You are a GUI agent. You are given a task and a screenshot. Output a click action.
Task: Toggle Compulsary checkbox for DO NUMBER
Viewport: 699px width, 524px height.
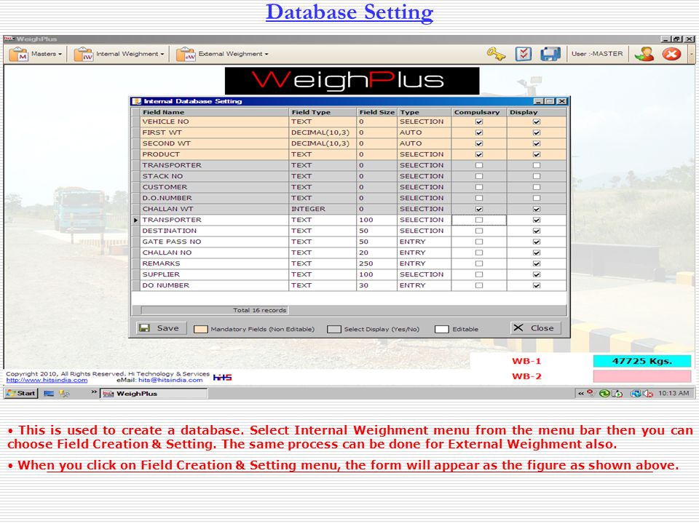pos(479,285)
